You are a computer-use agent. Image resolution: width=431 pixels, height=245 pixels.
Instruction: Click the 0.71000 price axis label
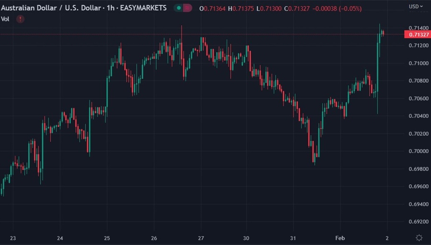419,63
